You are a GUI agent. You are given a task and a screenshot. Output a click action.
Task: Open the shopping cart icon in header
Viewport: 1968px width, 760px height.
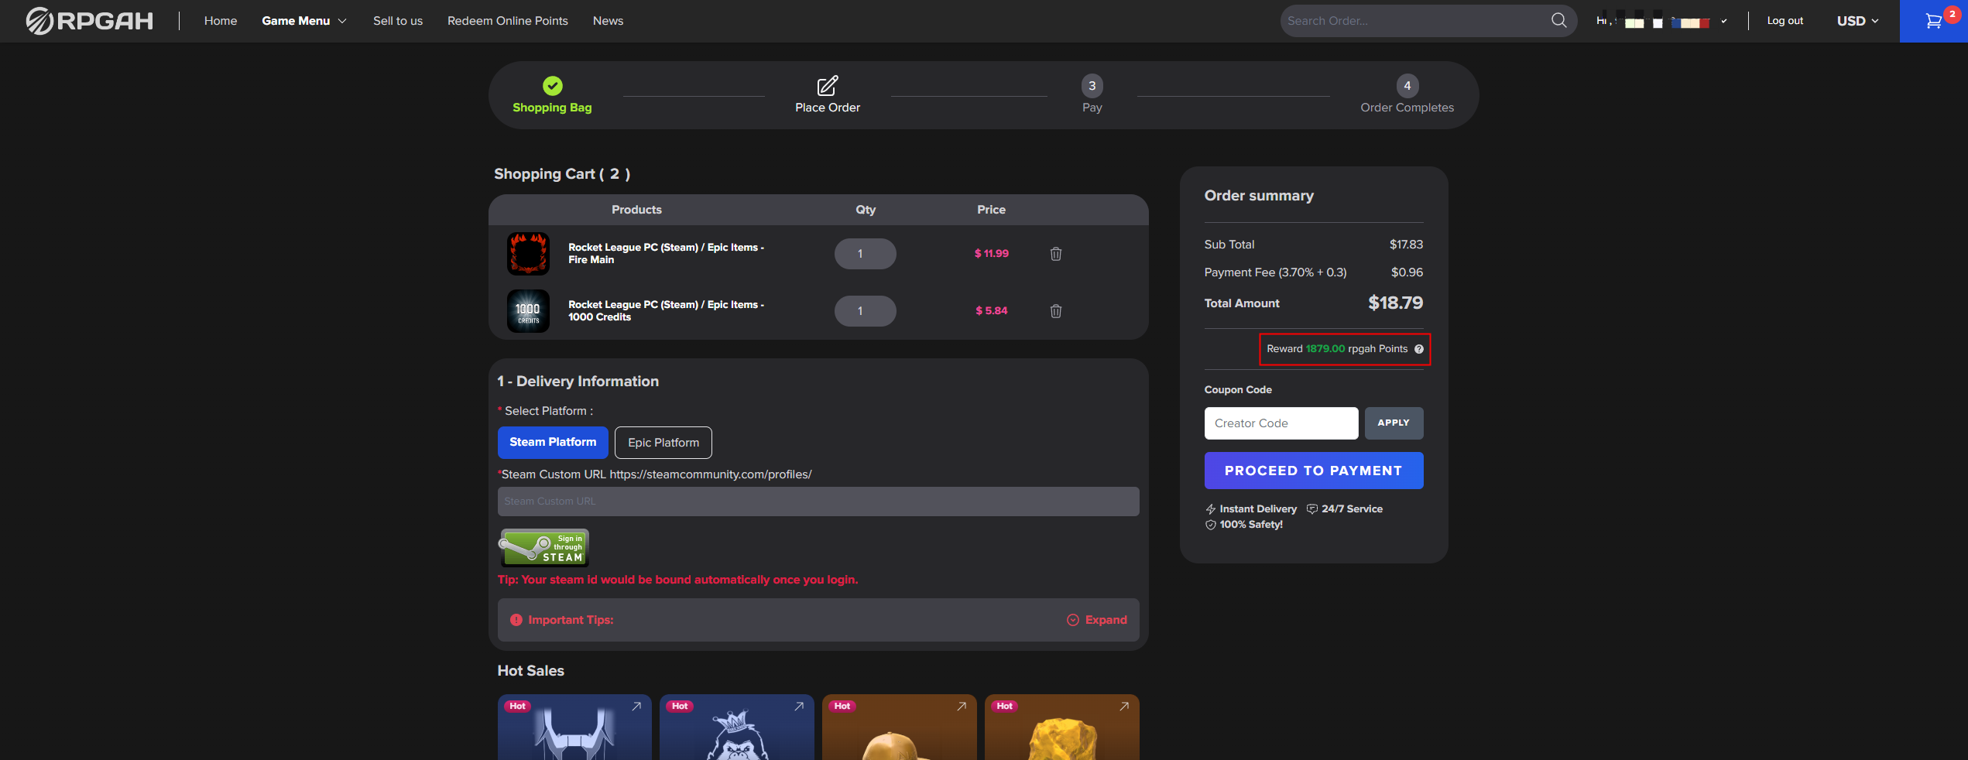tap(1933, 21)
